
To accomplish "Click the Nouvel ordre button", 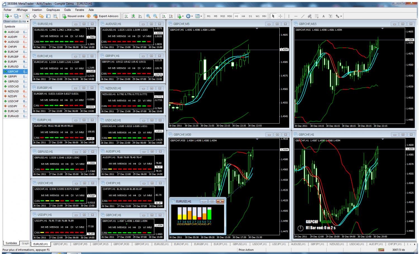I will (x=73, y=16).
